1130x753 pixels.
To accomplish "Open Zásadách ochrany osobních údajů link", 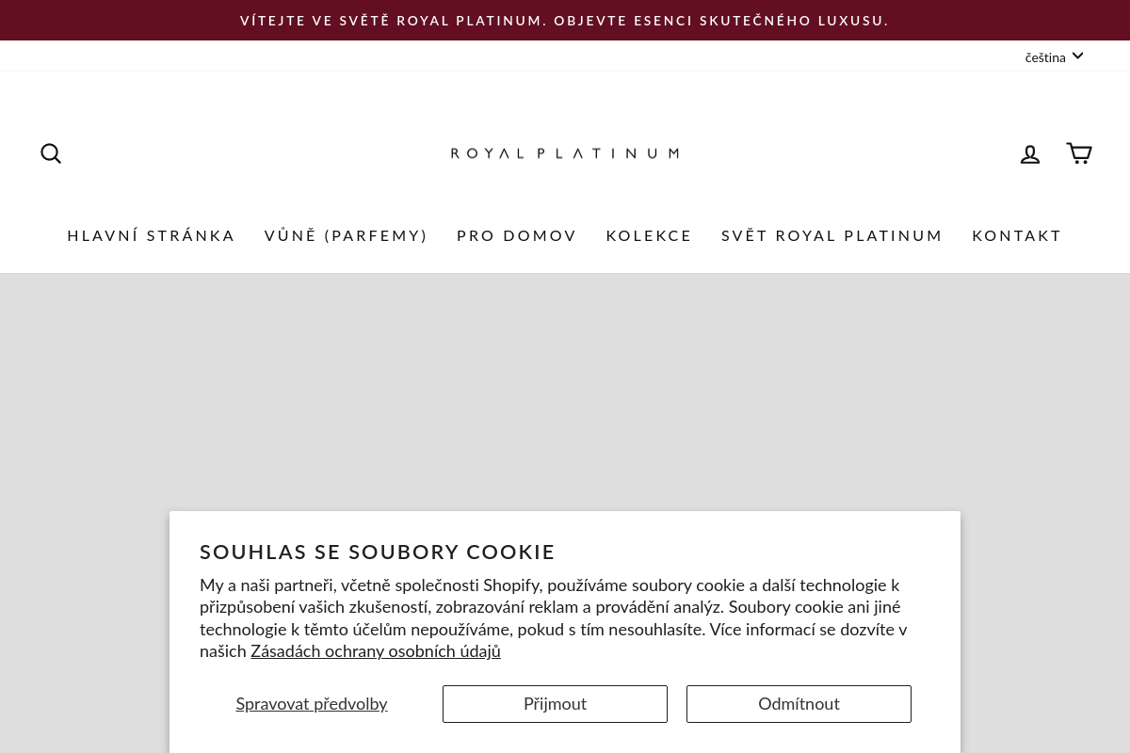I will click(376, 651).
